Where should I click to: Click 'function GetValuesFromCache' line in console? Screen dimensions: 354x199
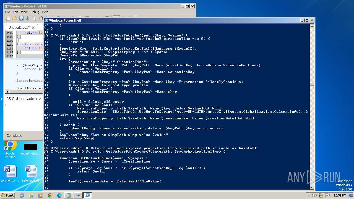click(x=156, y=151)
